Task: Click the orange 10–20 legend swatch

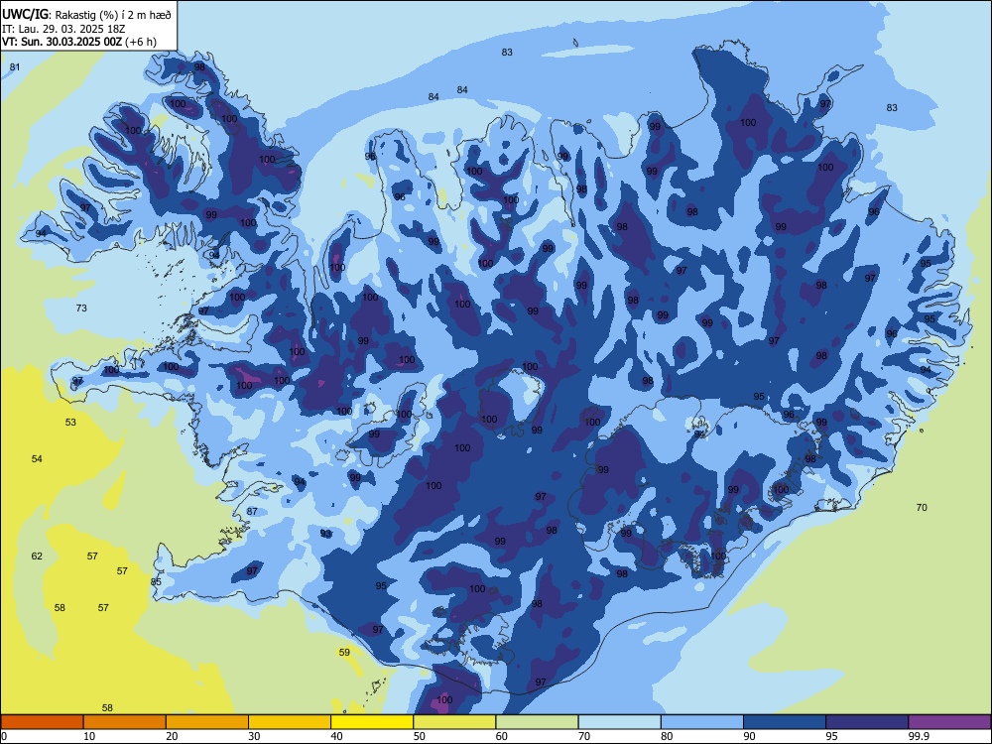Action: (x=125, y=722)
